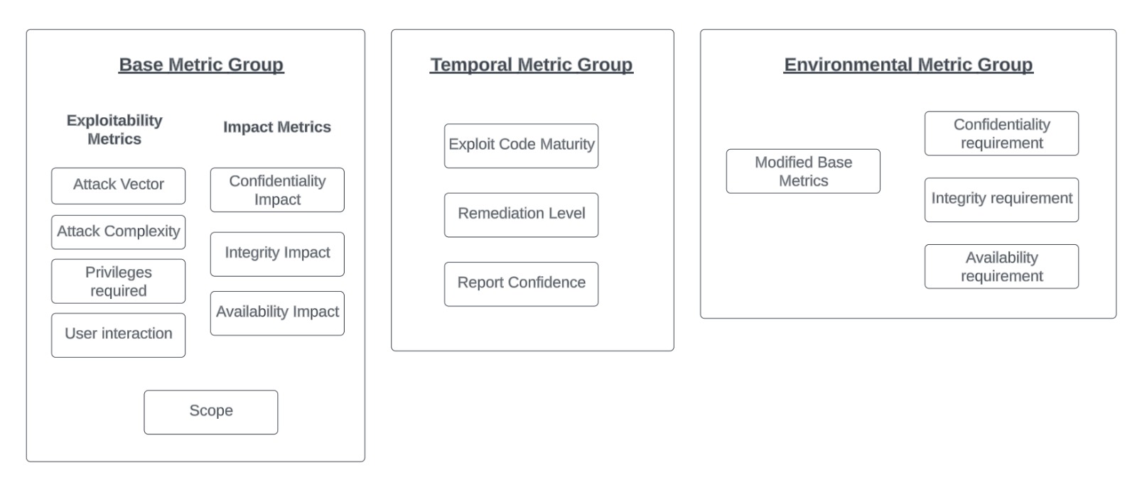Click the Scope box

tap(211, 412)
